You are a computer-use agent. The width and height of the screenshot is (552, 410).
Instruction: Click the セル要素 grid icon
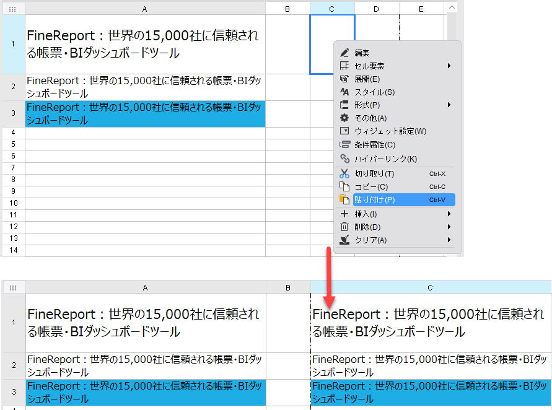point(344,66)
